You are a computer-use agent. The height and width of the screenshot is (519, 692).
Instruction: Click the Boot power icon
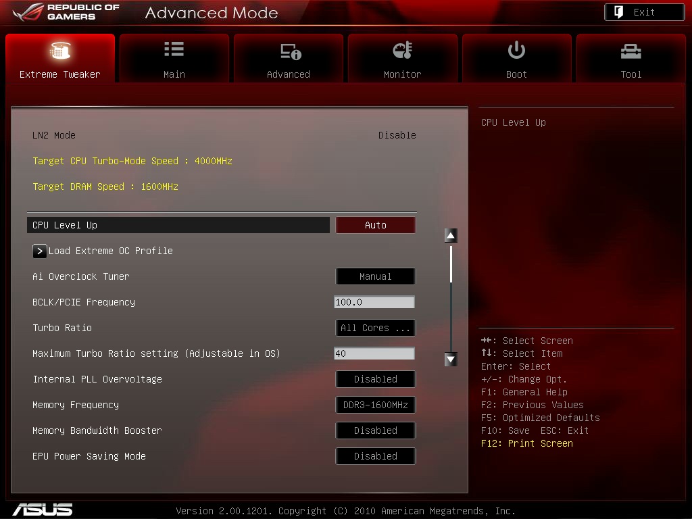coord(516,50)
